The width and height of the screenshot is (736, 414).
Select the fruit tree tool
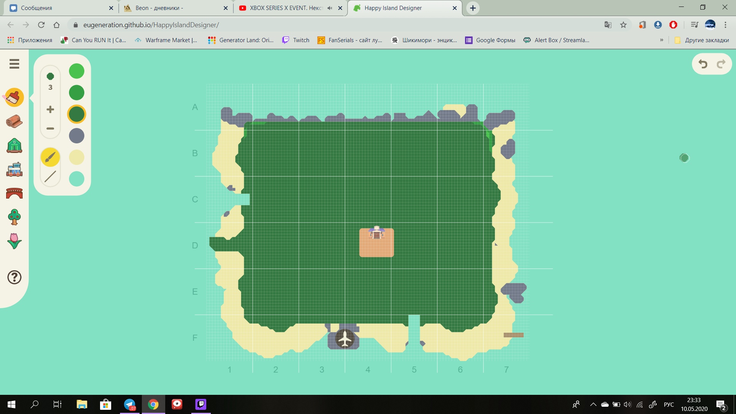click(x=14, y=217)
